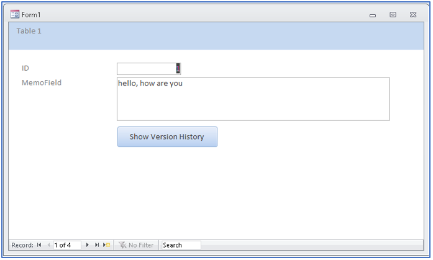This screenshot has width=433, height=260.
Task: Select the current record number box
Action: point(67,245)
